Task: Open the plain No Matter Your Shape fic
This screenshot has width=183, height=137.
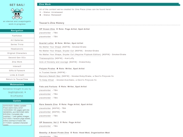Action: 50,47
